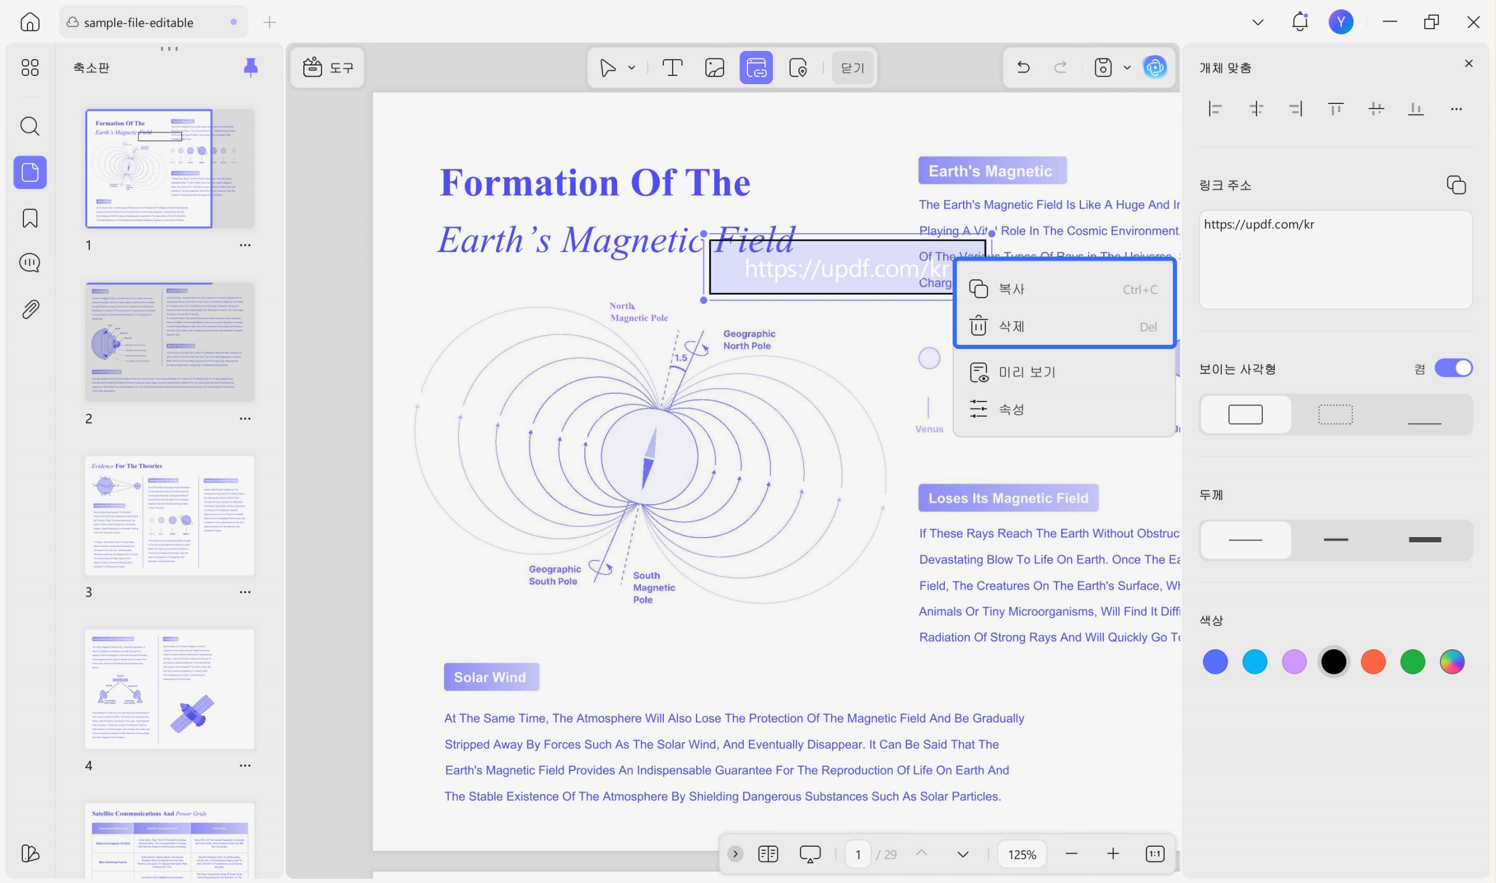
Task: Toggle the visible rectangle switch off
Action: 1453,368
